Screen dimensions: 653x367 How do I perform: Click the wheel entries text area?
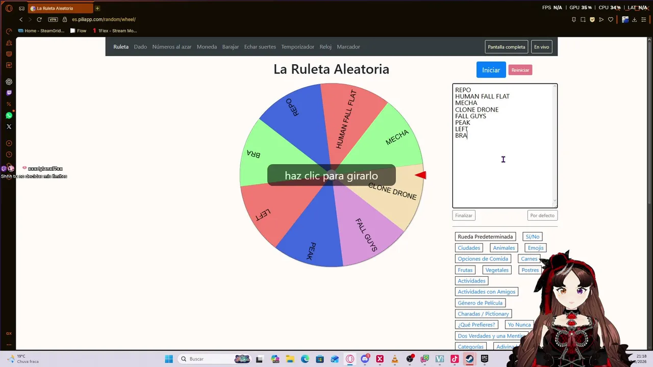pyautogui.click(x=505, y=146)
